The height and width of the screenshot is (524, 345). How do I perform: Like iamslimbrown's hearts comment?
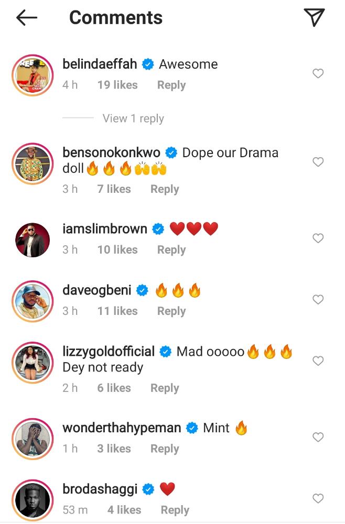pos(318,238)
